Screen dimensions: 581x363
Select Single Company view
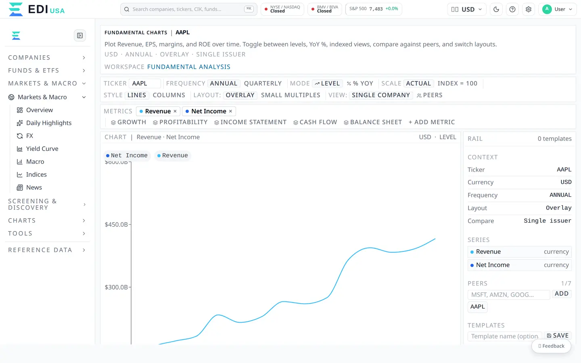pyautogui.click(x=381, y=95)
